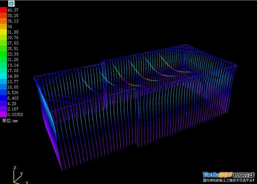This screenshot has height=184, width=257.
Task: Click the Chinese tagline under YantuBBS logo
Action: tap(228, 180)
